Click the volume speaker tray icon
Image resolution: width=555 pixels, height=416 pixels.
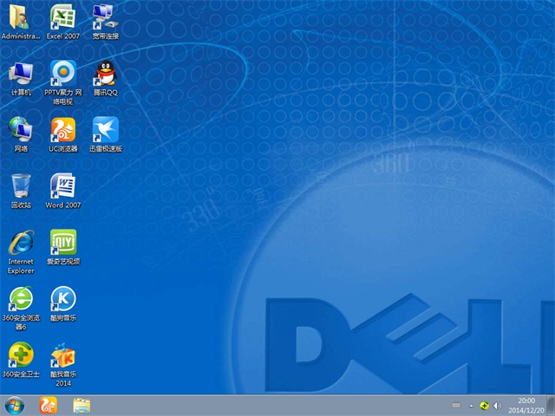[x=498, y=406]
